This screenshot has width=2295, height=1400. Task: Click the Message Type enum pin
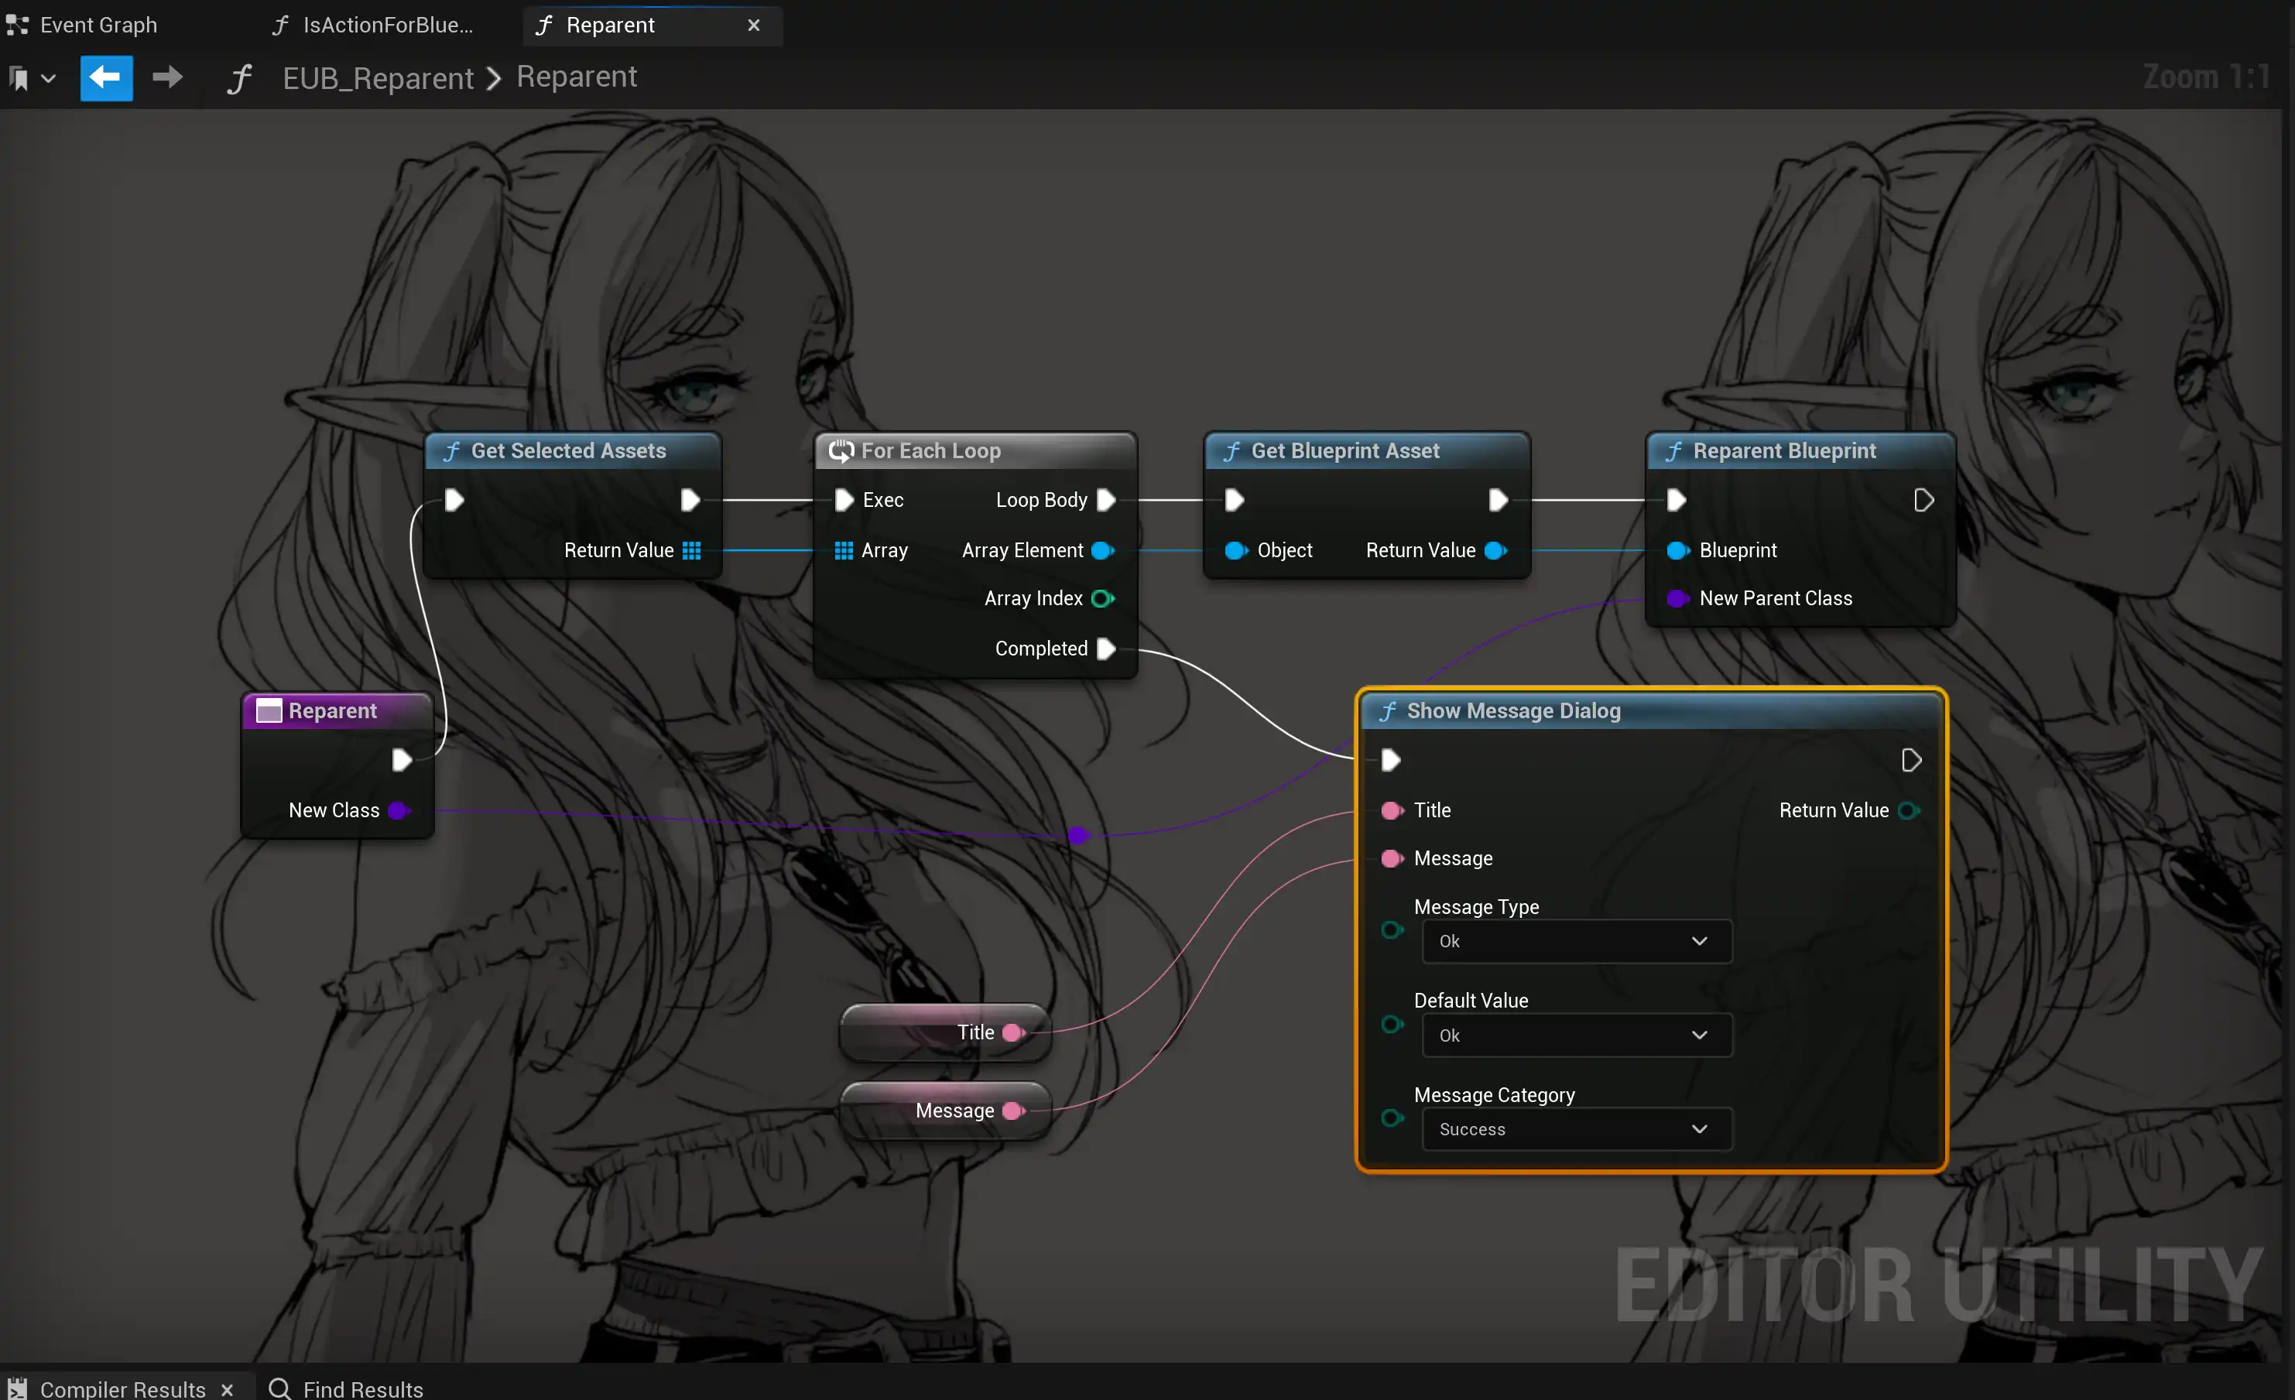1392,929
